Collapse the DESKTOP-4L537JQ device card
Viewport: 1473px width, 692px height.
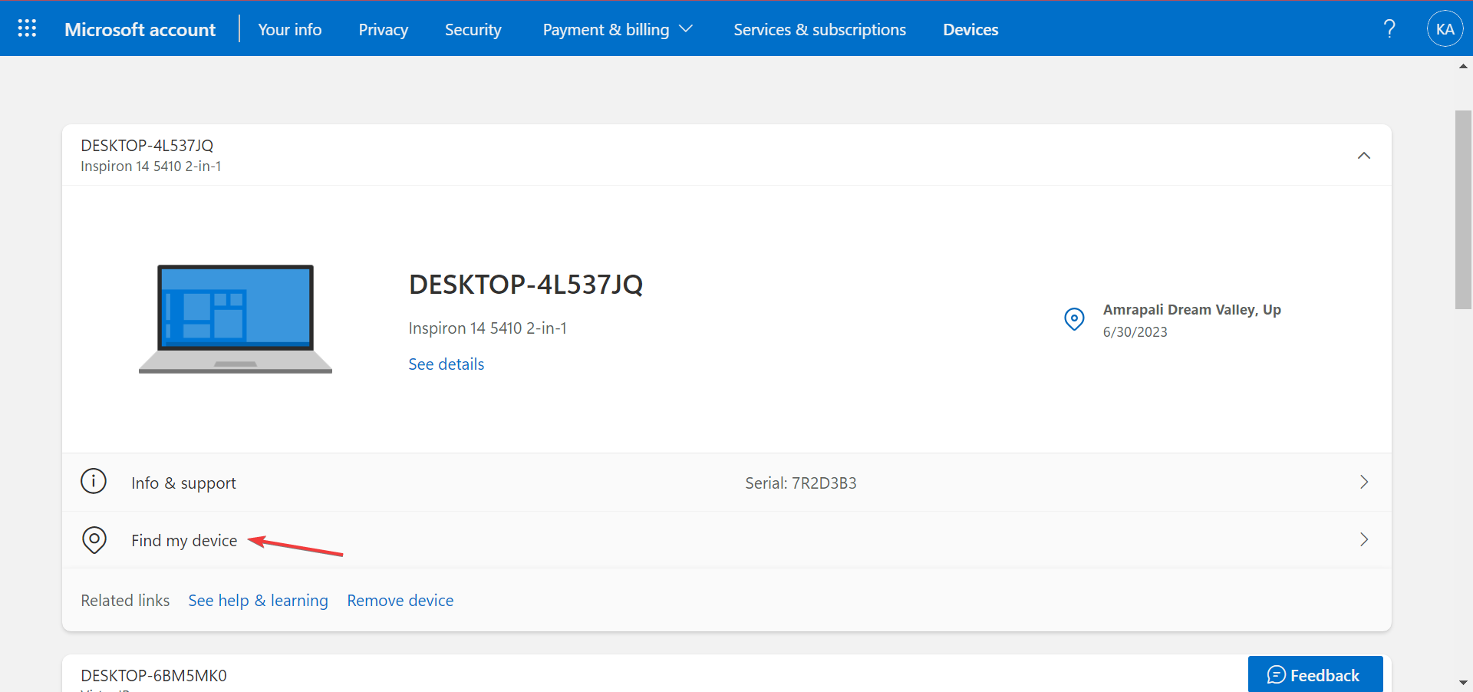click(1363, 155)
